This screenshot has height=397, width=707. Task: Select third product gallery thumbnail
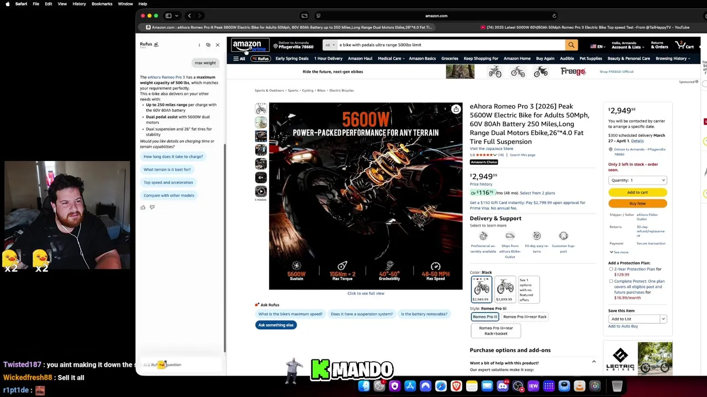click(261, 136)
